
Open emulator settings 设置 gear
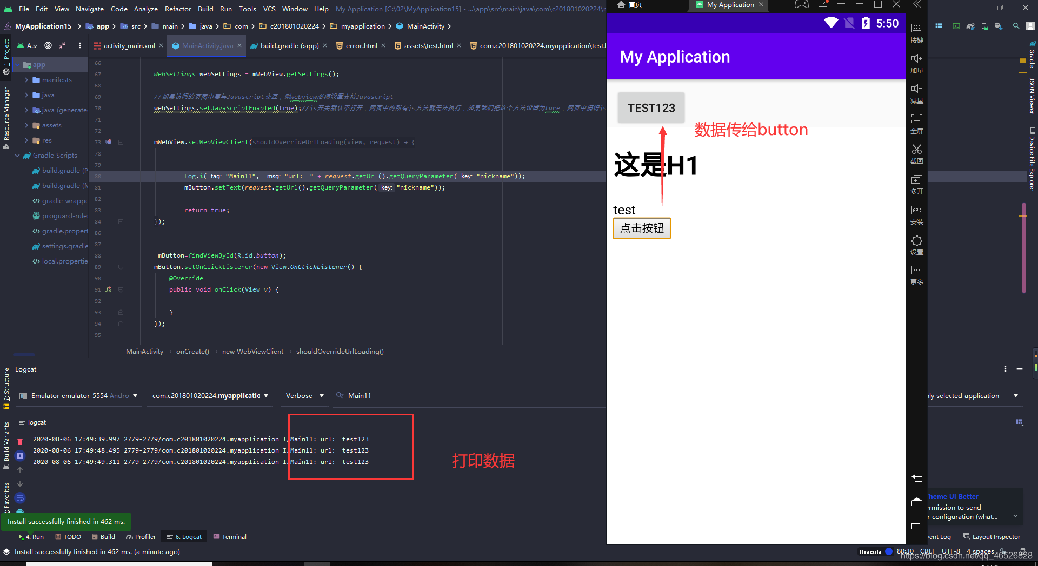tap(917, 245)
